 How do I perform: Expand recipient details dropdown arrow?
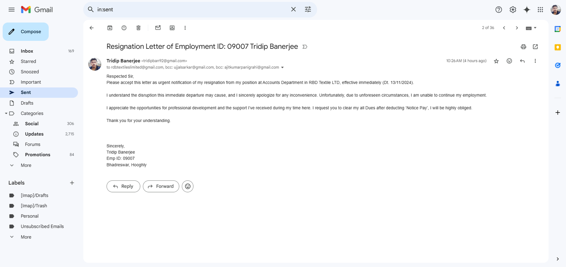point(282,68)
